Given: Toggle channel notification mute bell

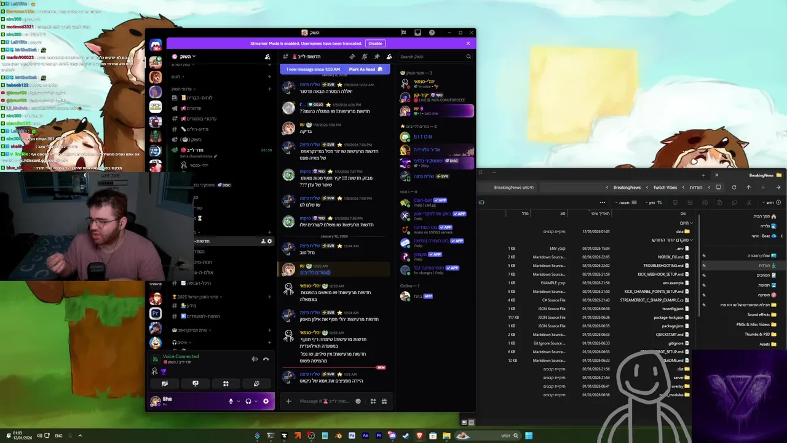Looking at the screenshot, I should (364, 57).
